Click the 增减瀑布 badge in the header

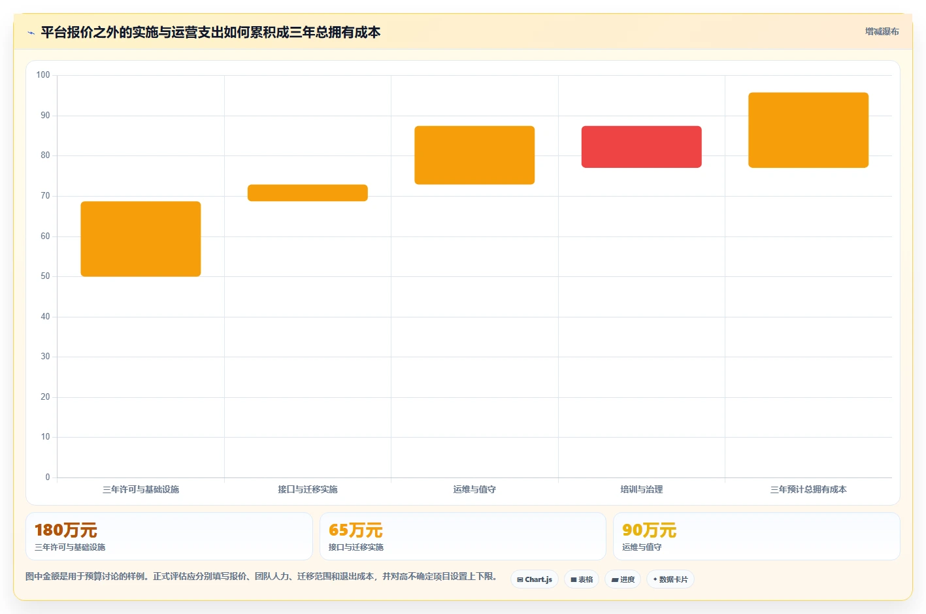click(x=882, y=31)
